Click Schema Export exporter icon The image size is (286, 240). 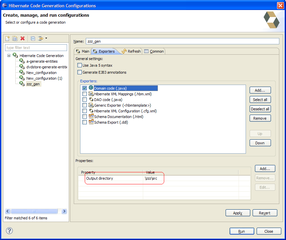pyautogui.click(x=91, y=122)
